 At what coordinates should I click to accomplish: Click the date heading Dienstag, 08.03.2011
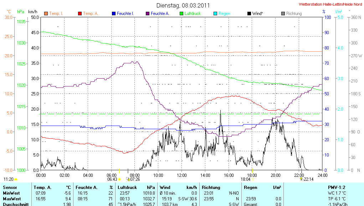point(183,5)
